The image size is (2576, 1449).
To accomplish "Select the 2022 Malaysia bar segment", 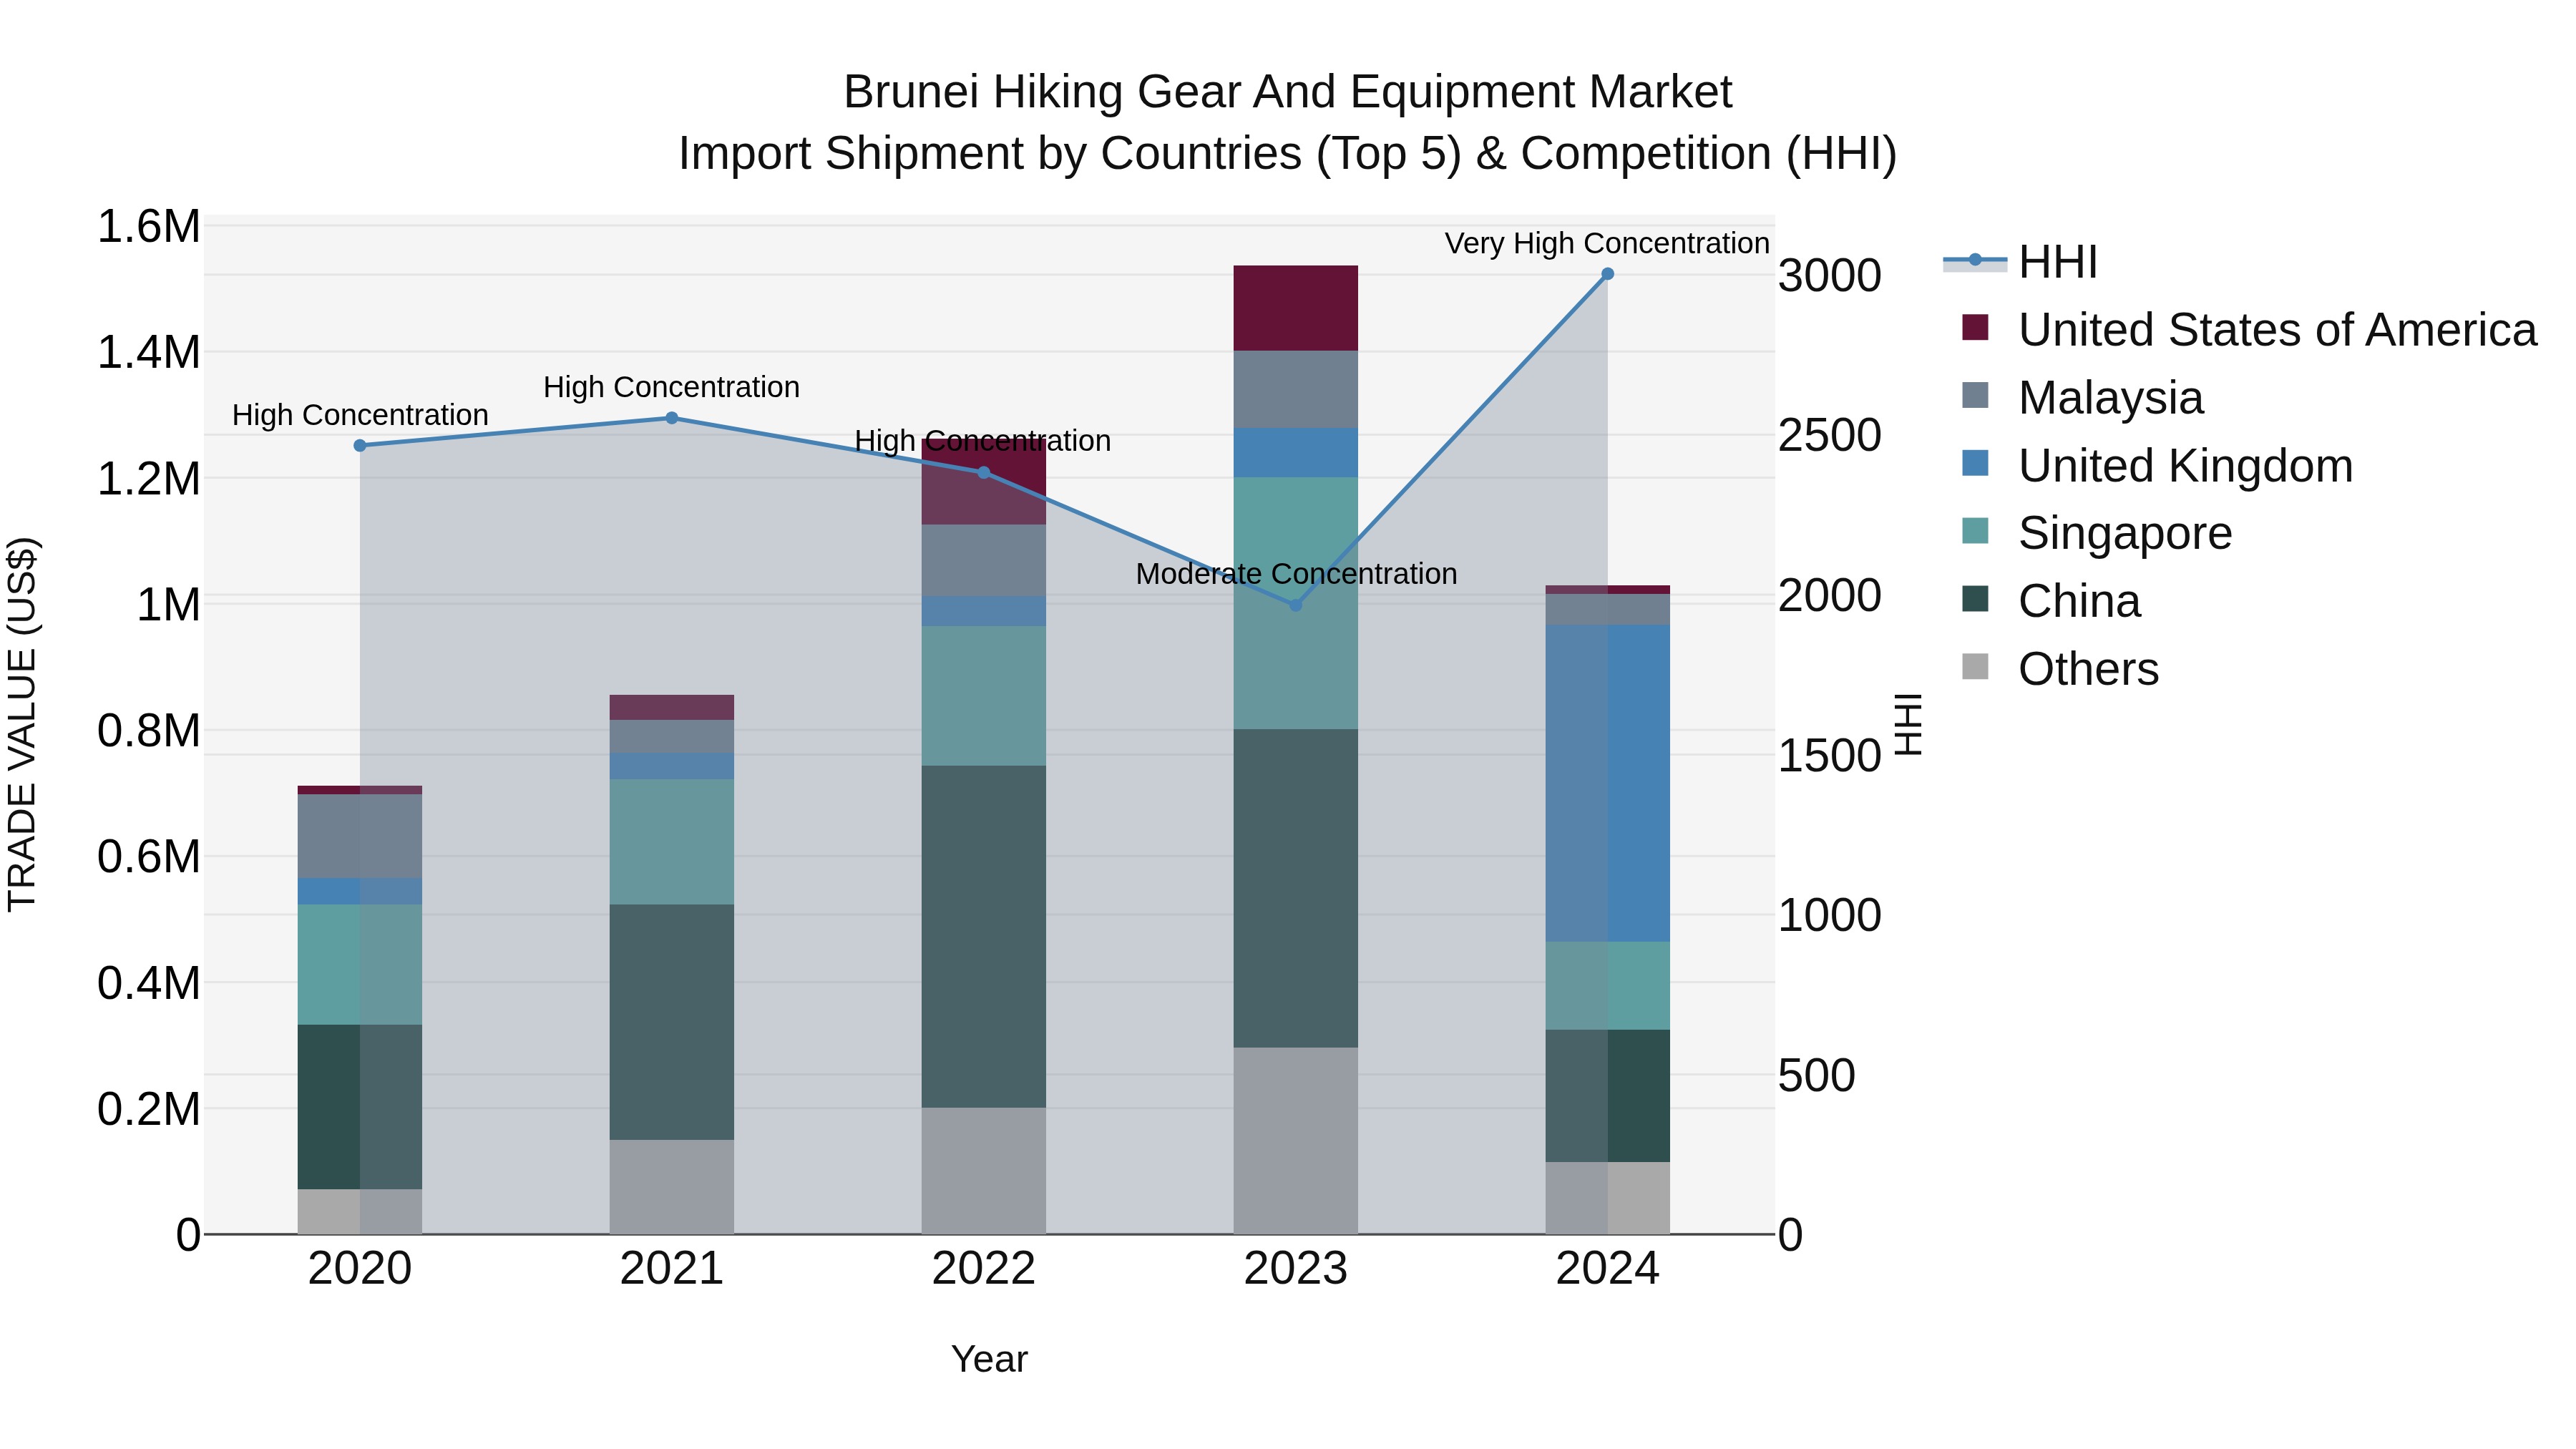I will [984, 560].
